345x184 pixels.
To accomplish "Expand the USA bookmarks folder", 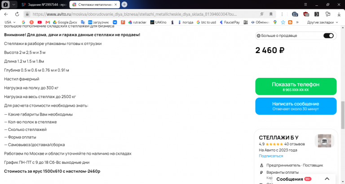I will pyautogui.click(x=10, y=22).
